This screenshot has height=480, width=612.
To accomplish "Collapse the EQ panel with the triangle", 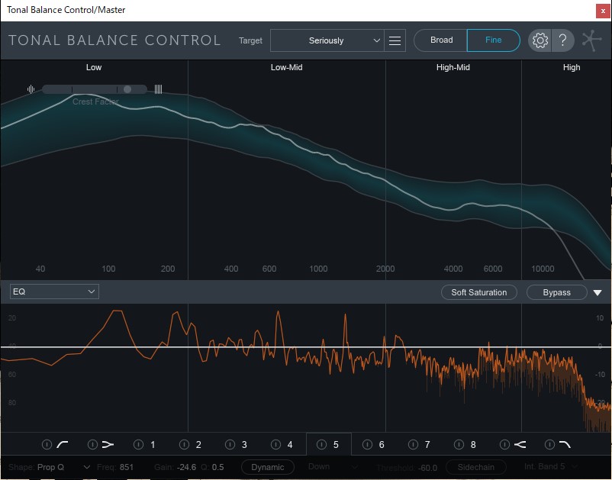I will click(x=598, y=292).
